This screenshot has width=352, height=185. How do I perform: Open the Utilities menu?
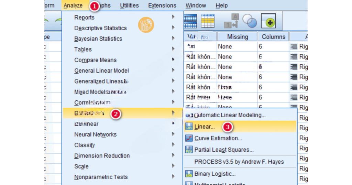click(129, 6)
